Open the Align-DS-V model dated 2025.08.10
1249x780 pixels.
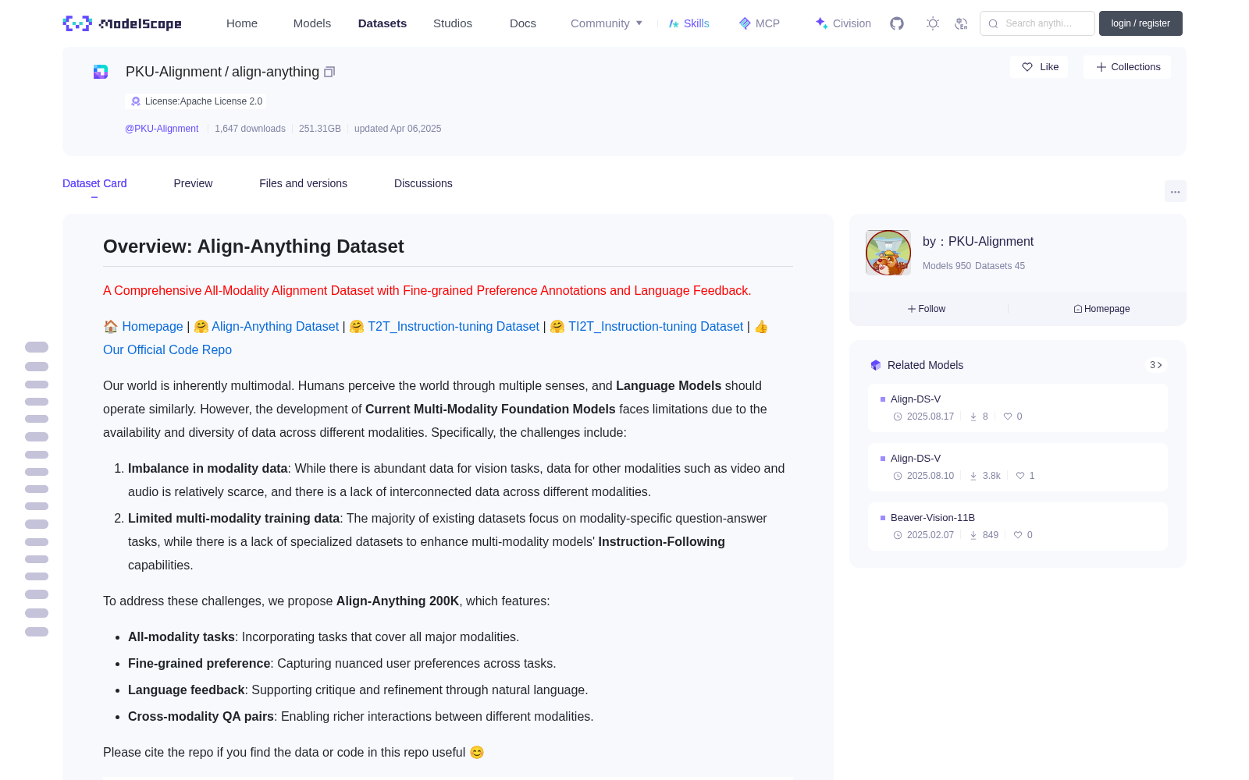tap(1018, 467)
